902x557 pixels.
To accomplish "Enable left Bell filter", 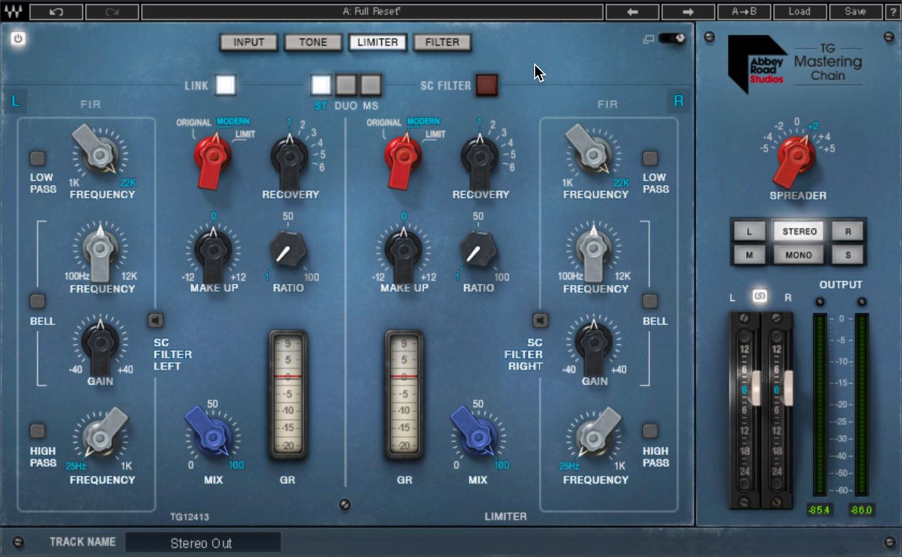I will click(x=38, y=301).
